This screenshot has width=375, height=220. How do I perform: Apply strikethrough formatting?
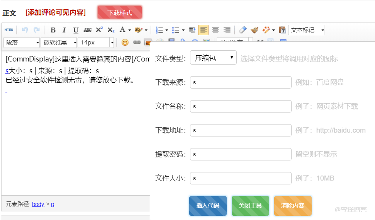(88, 30)
